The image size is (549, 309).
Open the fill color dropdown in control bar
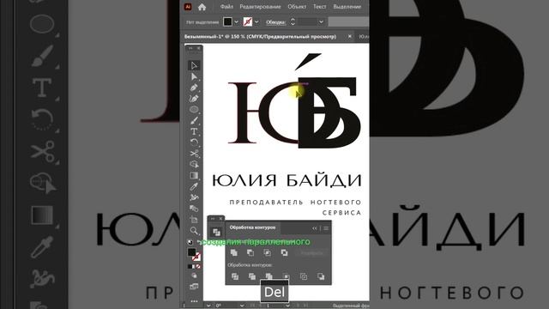[x=237, y=21]
